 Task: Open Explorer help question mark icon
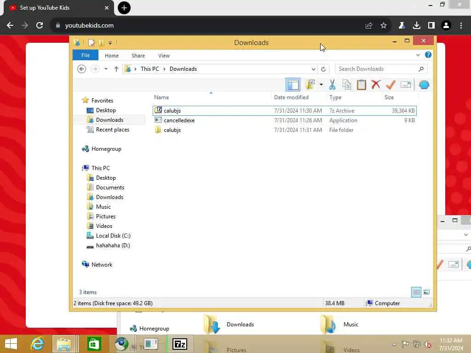click(x=428, y=55)
